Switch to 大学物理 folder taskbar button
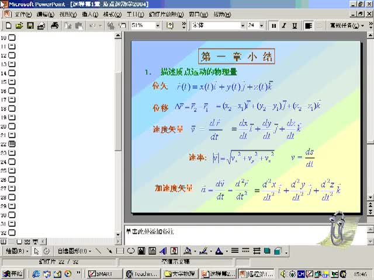The height and width of the screenshot is (280, 374). click(180, 274)
